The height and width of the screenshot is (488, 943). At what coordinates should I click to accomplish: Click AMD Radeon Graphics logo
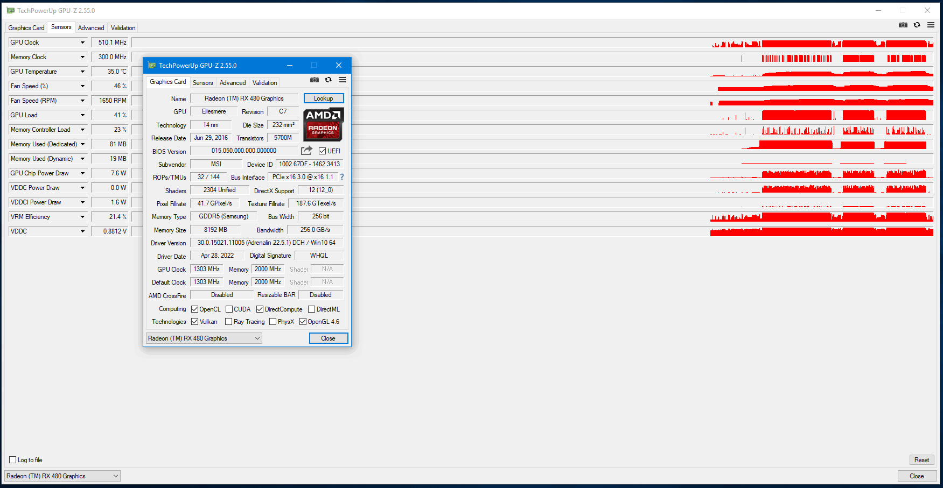pos(323,124)
